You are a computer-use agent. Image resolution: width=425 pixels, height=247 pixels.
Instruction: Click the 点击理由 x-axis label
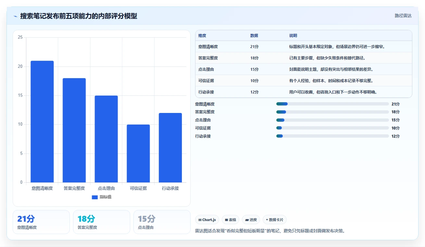tap(106, 188)
